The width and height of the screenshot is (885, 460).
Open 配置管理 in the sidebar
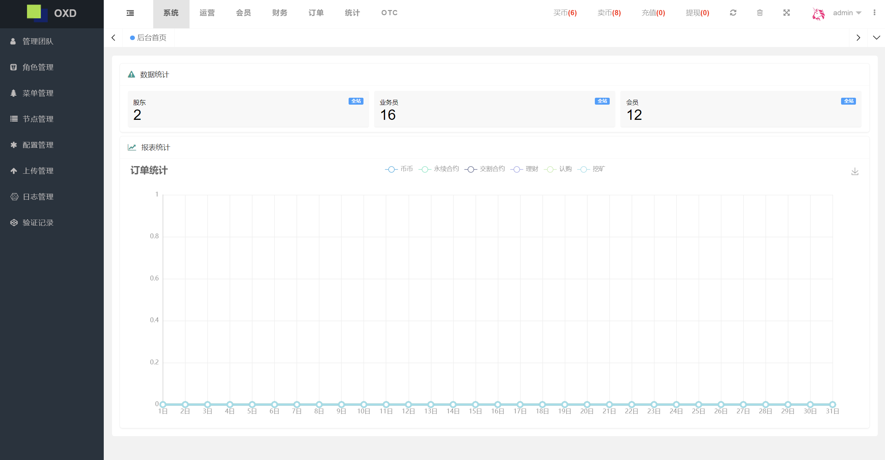click(x=38, y=145)
